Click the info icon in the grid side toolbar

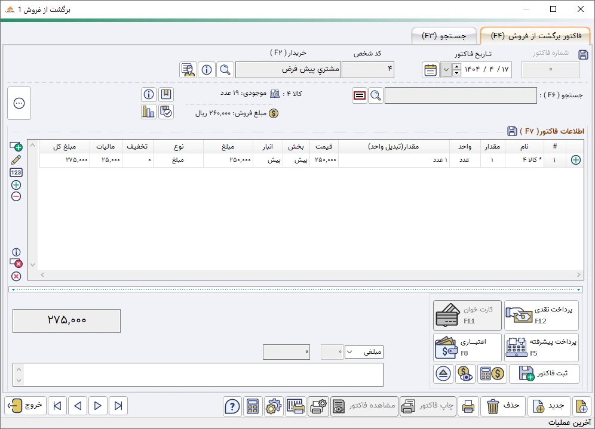[x=16, y=252]
